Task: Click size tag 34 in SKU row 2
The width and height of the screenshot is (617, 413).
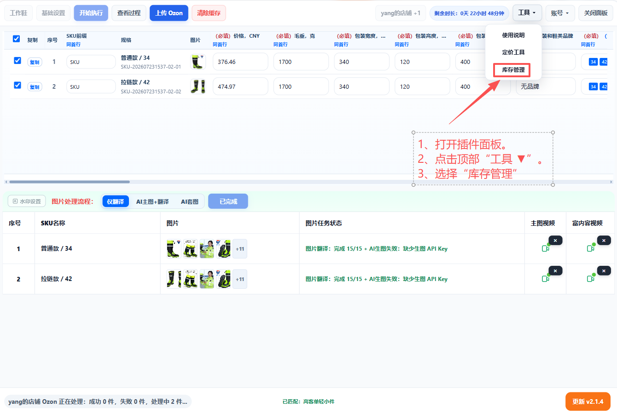Action: tap(593, 86)
